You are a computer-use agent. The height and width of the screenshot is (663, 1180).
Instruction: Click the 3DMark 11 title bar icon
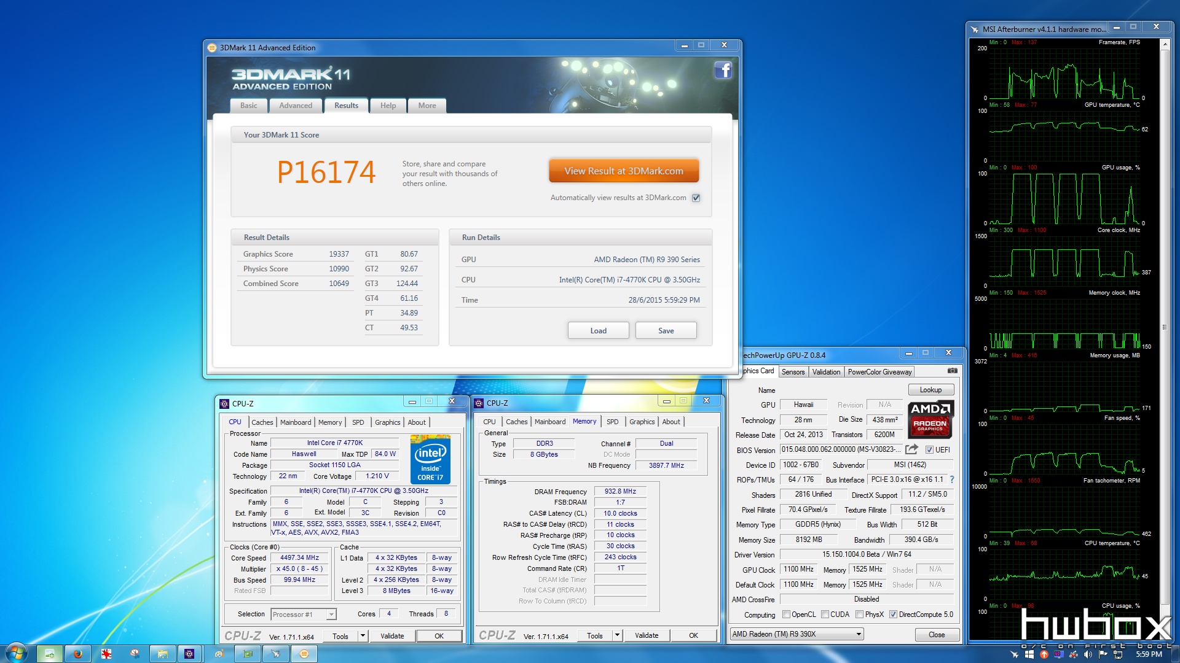click(x=212, y=47)
